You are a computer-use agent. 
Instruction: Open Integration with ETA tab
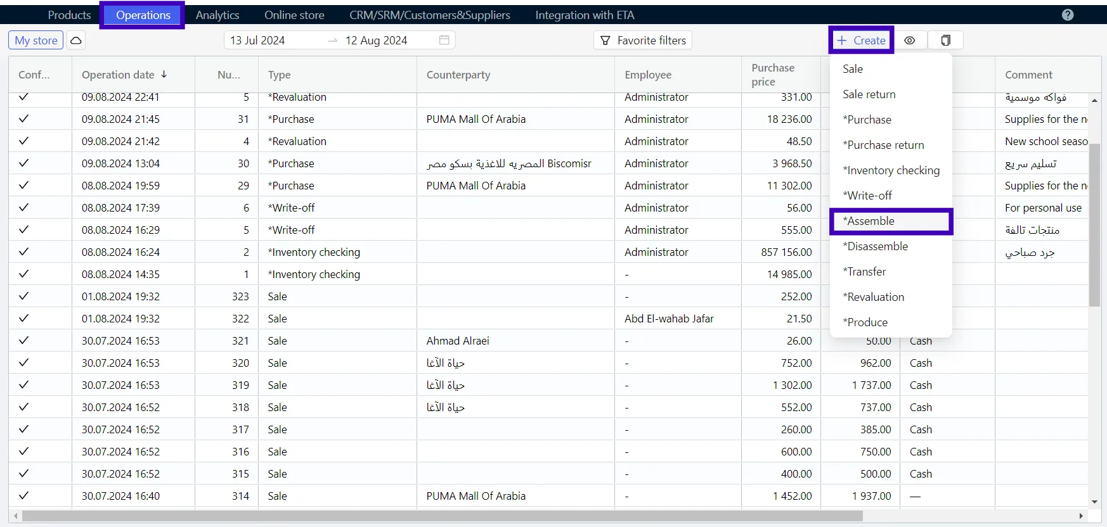point(585,15)
